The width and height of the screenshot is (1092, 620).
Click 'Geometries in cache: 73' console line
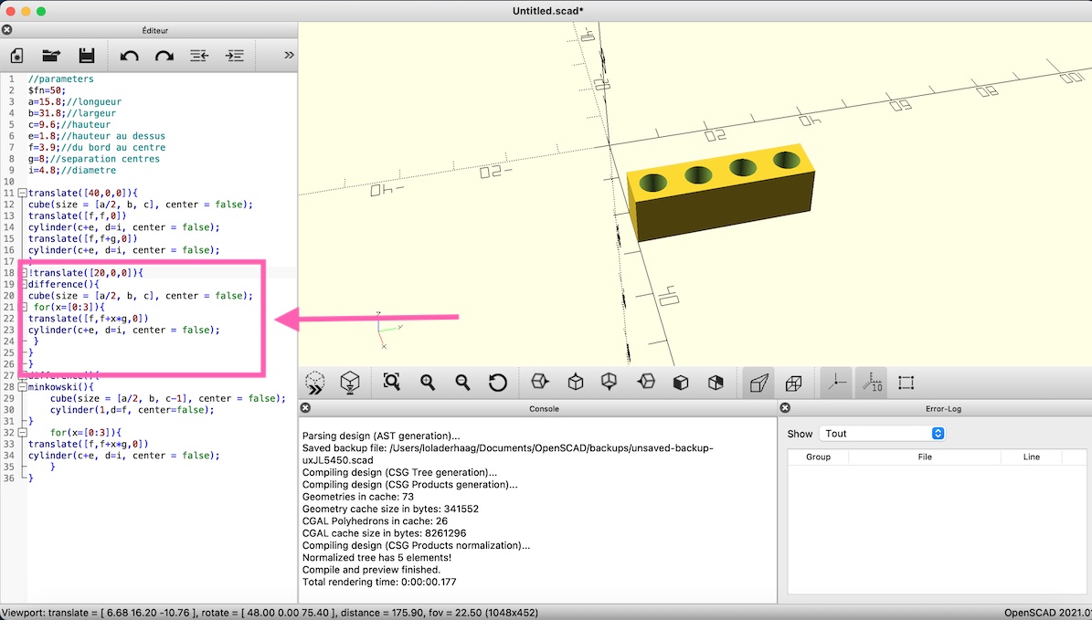(x=358, y=497)
